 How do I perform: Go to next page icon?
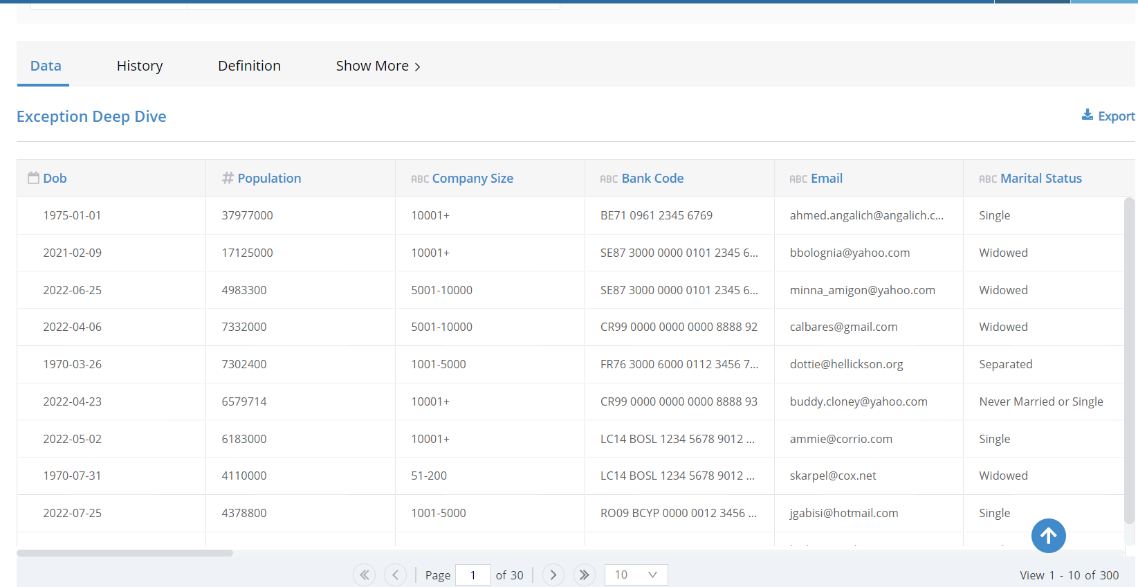[553, 575]
